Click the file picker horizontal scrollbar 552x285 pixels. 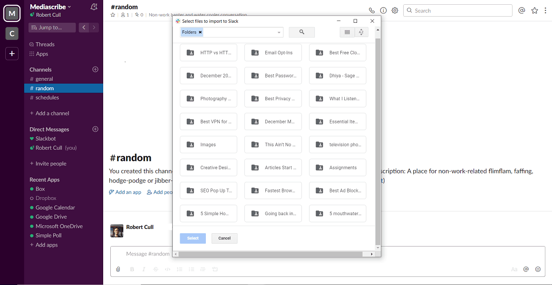(x=271, y=254)
